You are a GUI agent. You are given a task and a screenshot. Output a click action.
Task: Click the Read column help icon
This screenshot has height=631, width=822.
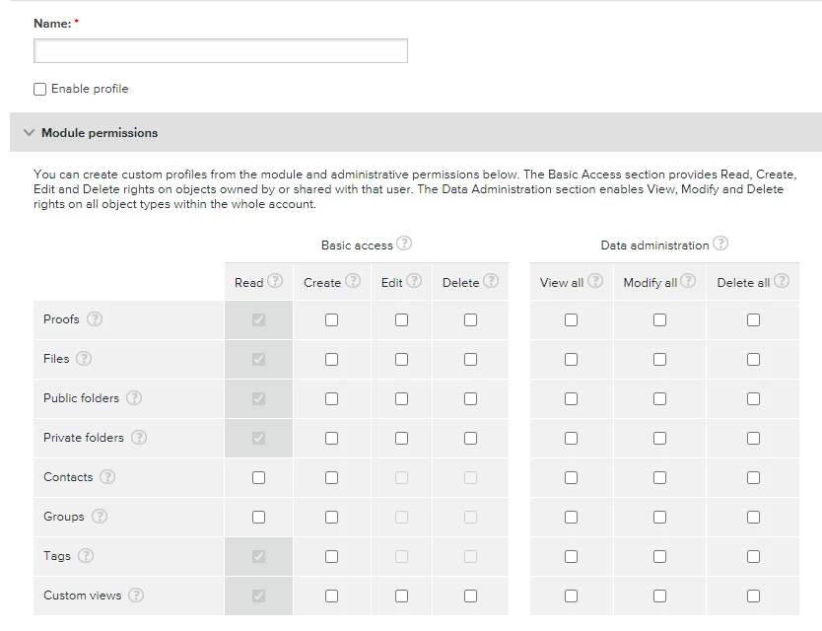[275, 281]
